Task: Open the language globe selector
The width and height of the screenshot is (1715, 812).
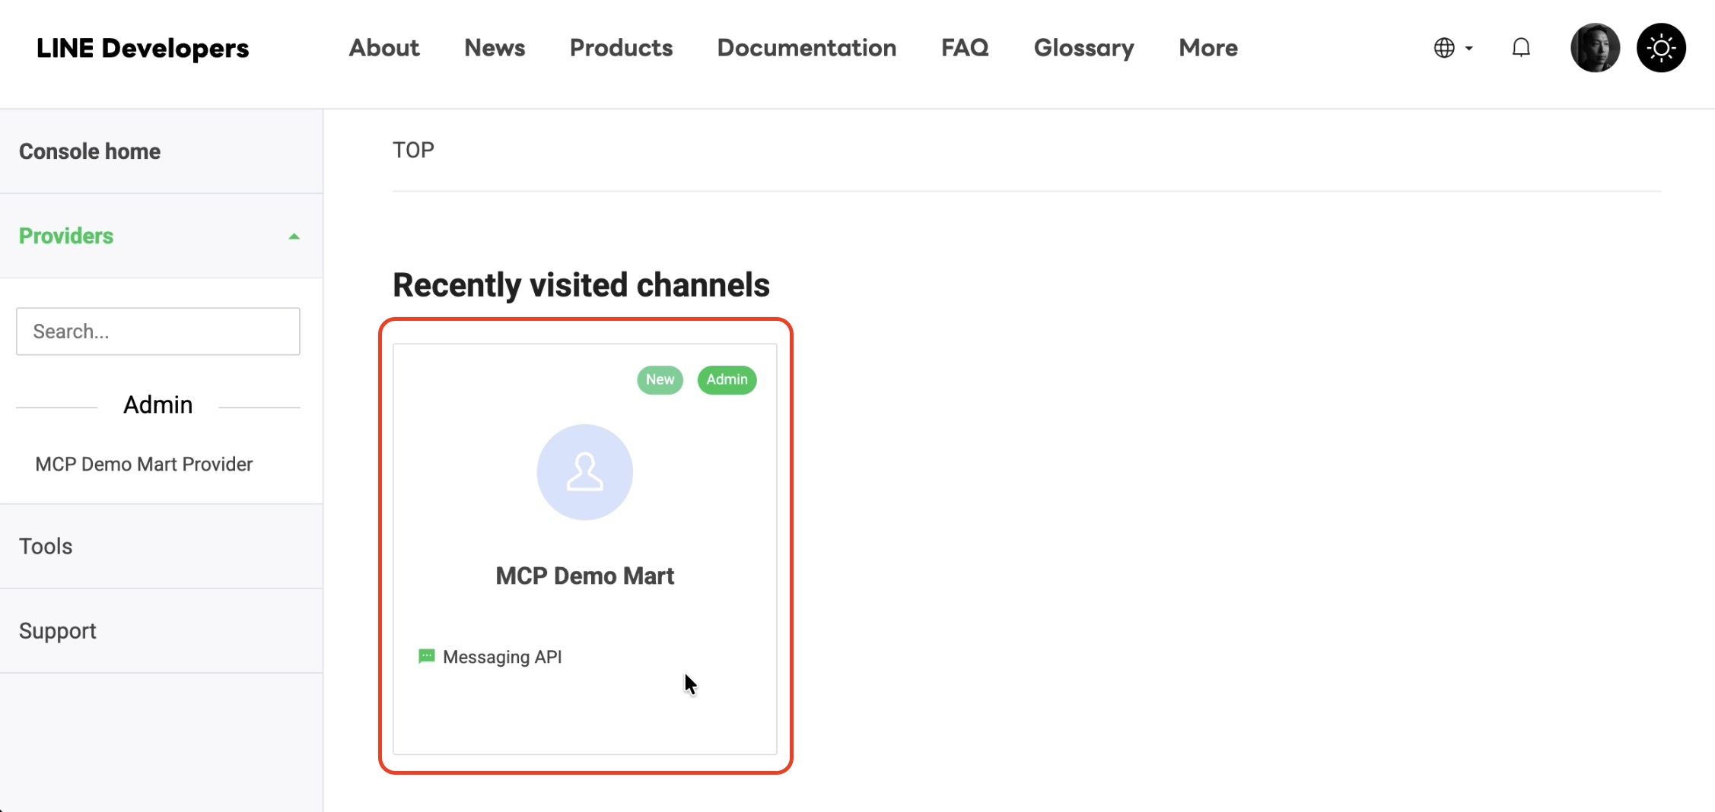Action: [1452, 48]
